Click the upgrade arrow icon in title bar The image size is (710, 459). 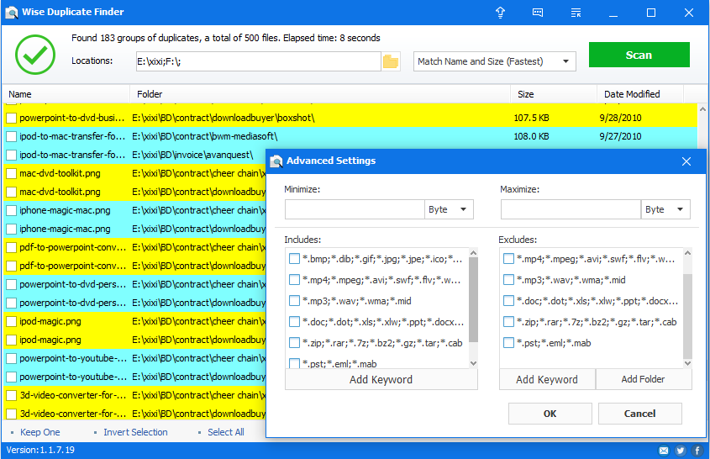pyautogui.click(x=500, y=13)
